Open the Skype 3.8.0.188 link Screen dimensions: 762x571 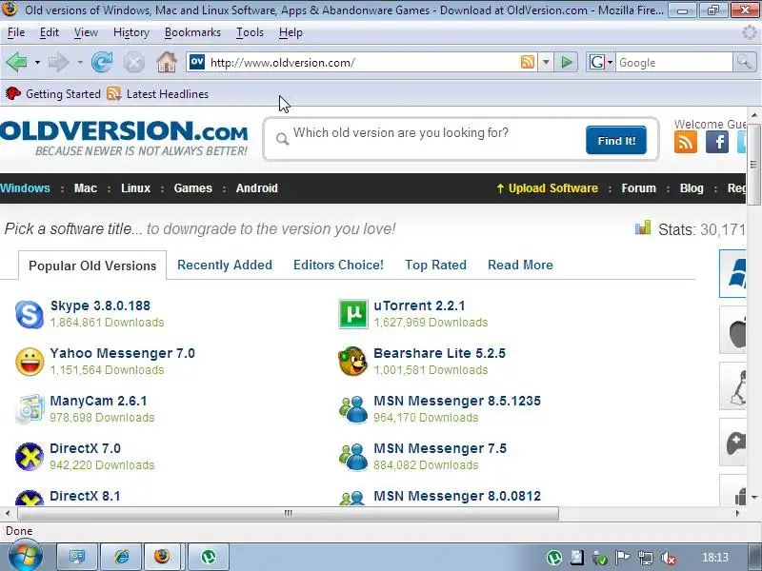pyautogui.click(x=100, y=305)
